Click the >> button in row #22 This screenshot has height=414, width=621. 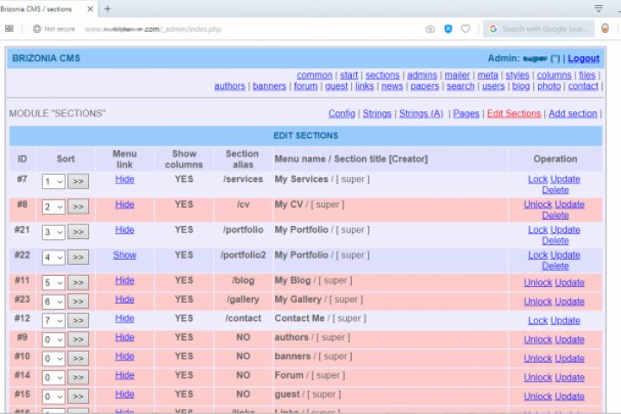pyautogui.click(x=78, y=258)
